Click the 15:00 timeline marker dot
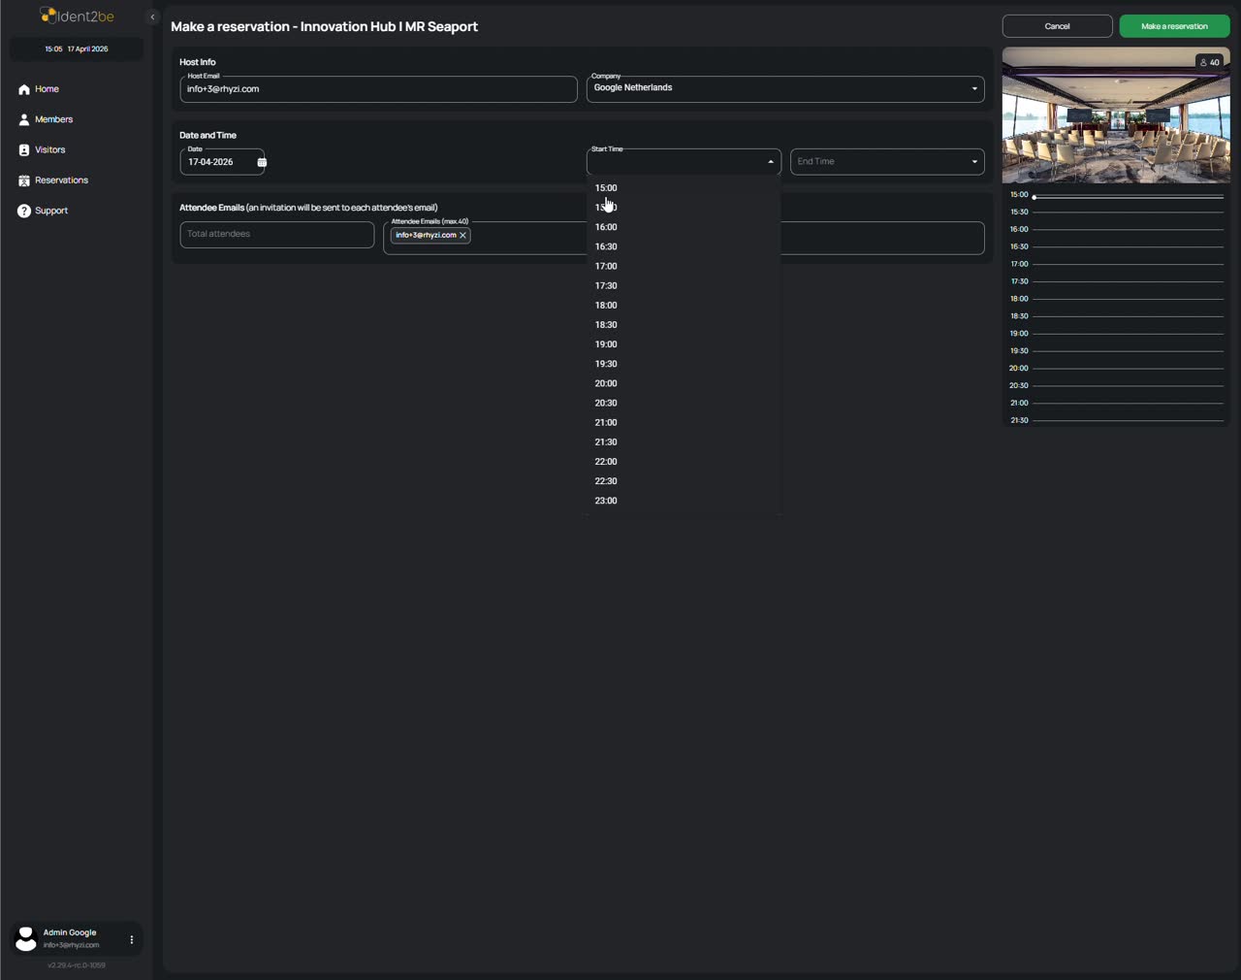Screen dimensions: 1241x980 (1034, 197)
